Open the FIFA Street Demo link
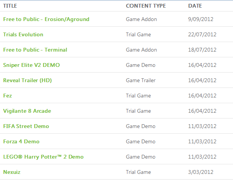The image size is (233, 180). click(26, 126)
